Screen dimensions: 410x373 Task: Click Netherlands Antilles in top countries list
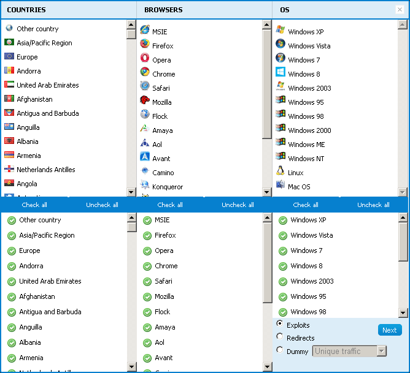[46, 170]
